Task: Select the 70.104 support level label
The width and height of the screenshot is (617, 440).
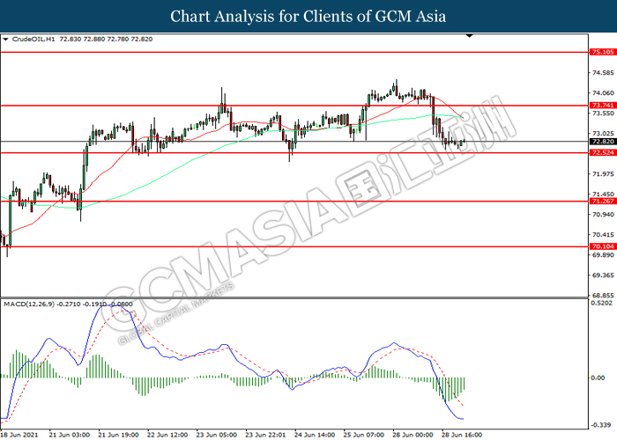Action: tap(602, 246)
